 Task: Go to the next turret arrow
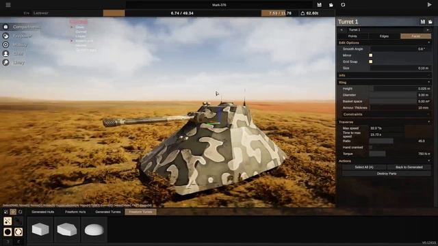pos(428,29)
